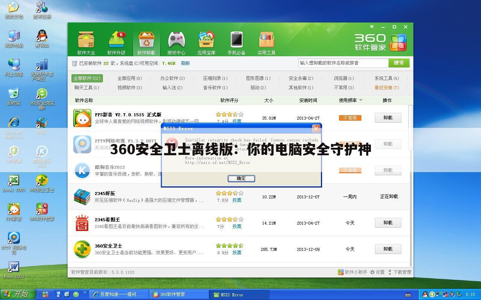Open Internet Explorer desktop icon

(x=14, y=128)
